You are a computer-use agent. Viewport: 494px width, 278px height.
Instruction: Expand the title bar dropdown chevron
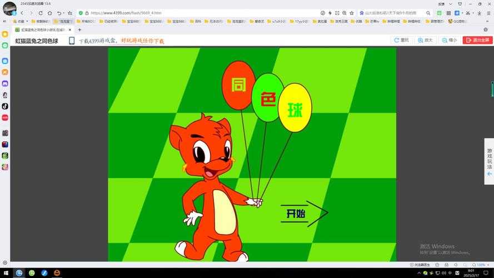(451, 4)
